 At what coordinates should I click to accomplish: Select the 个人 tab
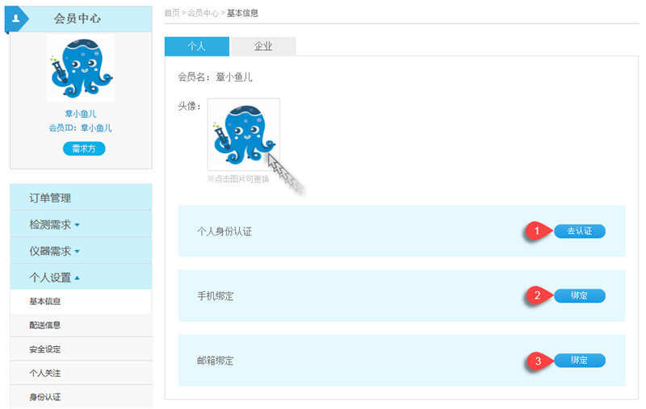click(x=196, y=47)
